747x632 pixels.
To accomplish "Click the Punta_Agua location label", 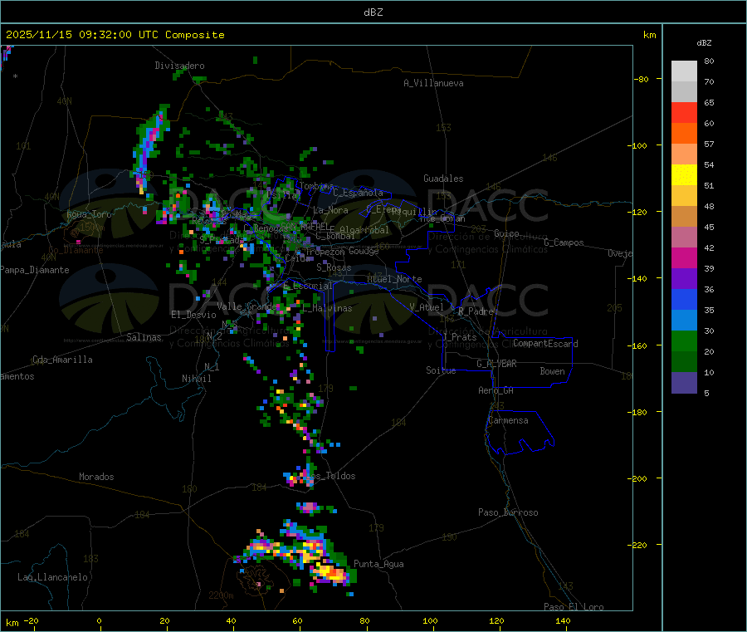I will coord(378,564).
